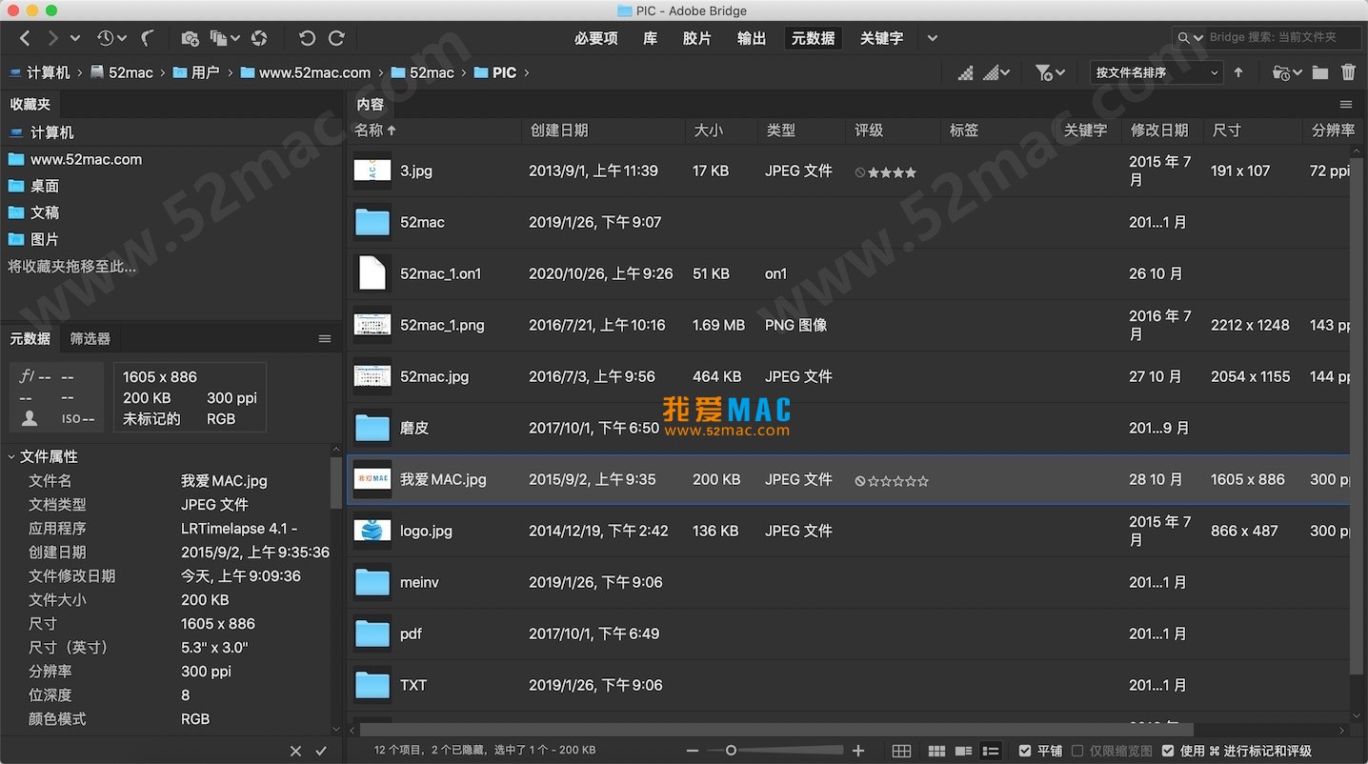Select the 52mac_1.png file row
The image size is (1368, 764).
(x=851, y=325)
